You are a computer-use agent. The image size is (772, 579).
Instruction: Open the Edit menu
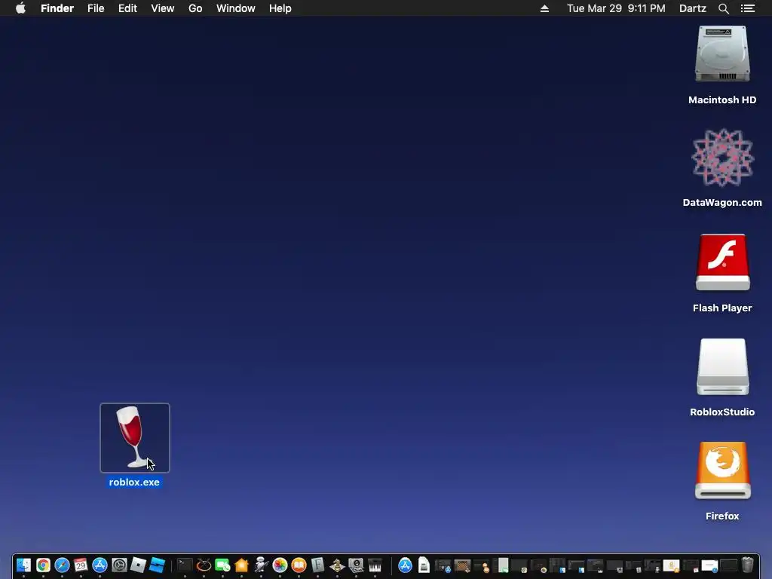tap(127, 8)
